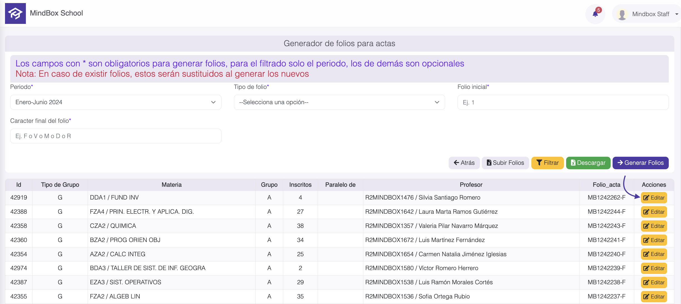Edit folio for CZA2 / QUIMICA row

pyautogui.click(x=654, y=226)
